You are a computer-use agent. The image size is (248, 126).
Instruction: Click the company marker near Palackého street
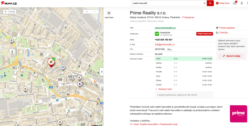pyautogui.click(x=25, y=89)
